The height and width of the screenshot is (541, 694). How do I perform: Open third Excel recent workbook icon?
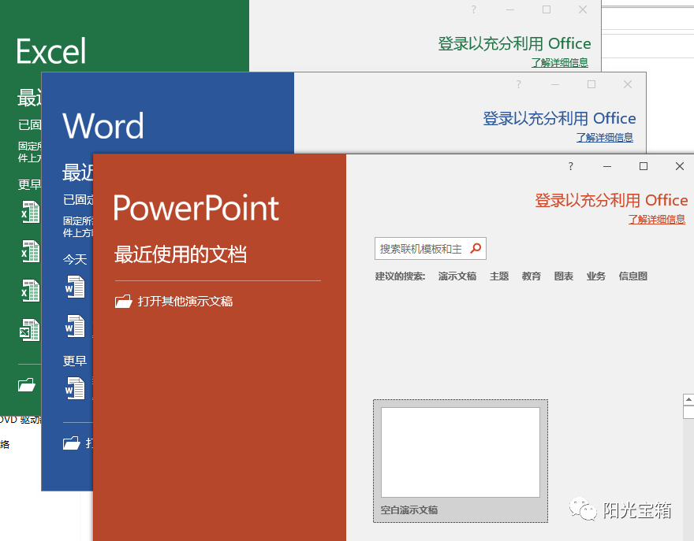pos(31,291)
